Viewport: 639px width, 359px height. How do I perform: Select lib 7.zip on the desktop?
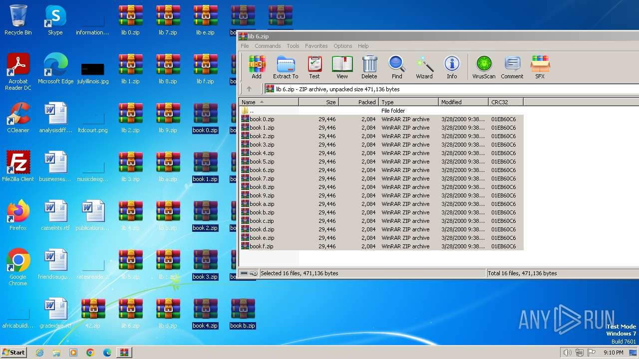coord(168,20)
